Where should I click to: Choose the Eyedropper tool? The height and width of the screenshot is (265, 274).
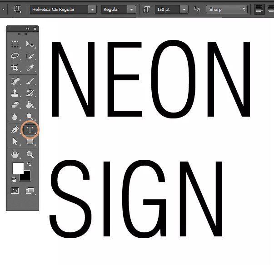click(30, 68)
